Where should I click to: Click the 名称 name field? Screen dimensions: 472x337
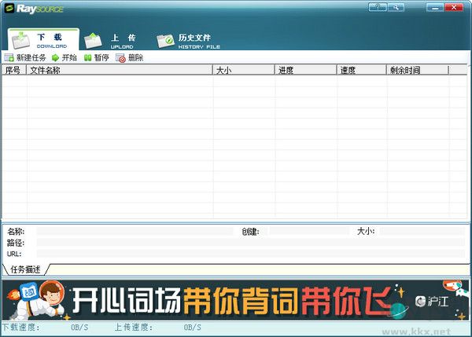(x=135, y=231)
